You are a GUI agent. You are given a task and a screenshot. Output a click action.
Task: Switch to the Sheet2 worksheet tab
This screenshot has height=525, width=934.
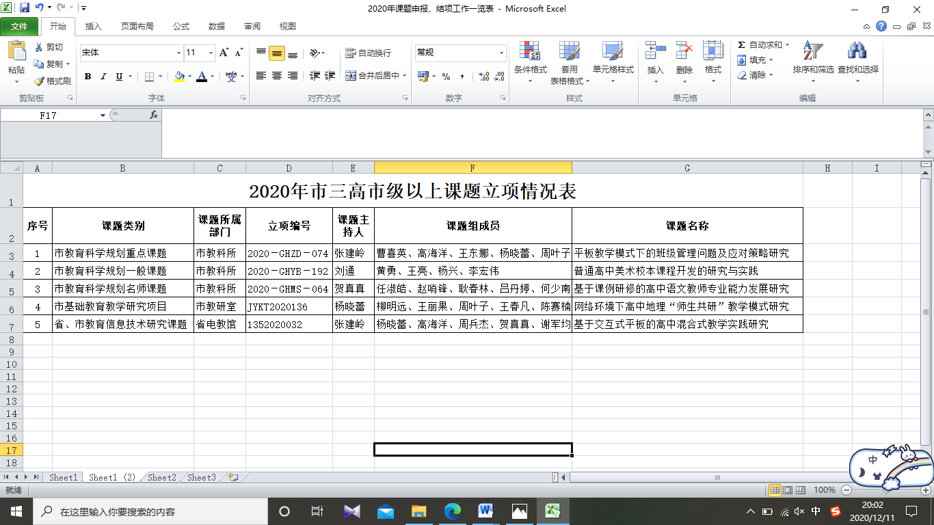(162, 478)
